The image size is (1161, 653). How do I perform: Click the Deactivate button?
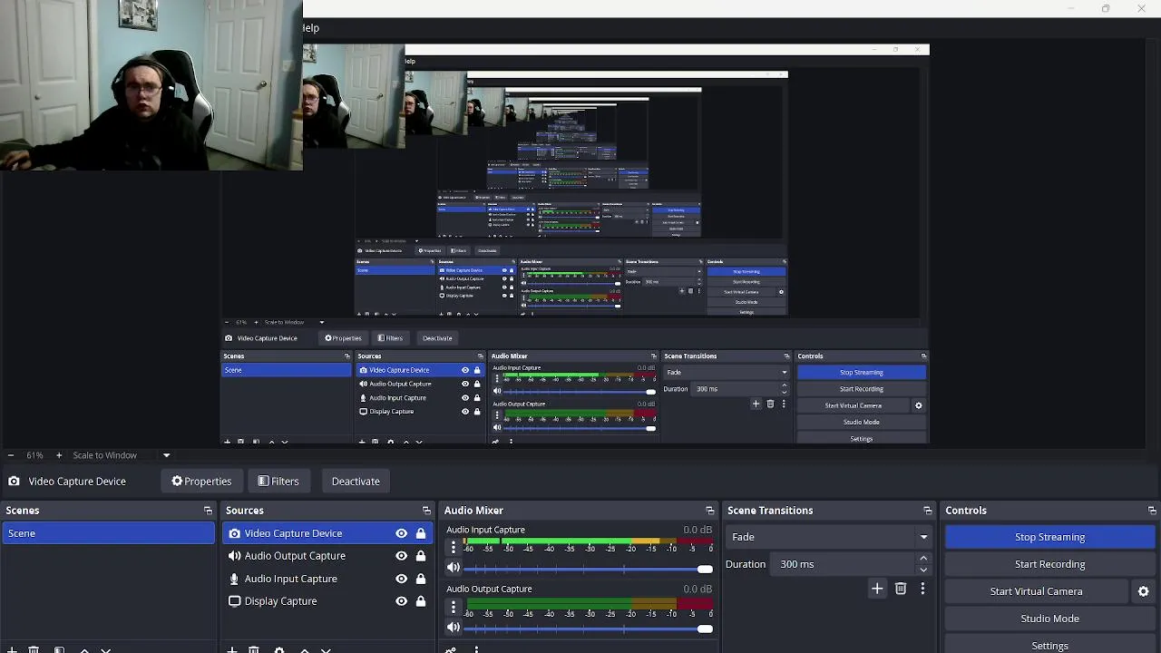coord(356,481)
